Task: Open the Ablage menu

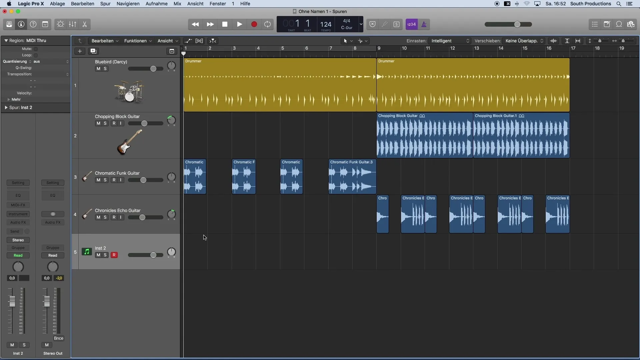Action: pyautogui.click(x=57, y=4)
